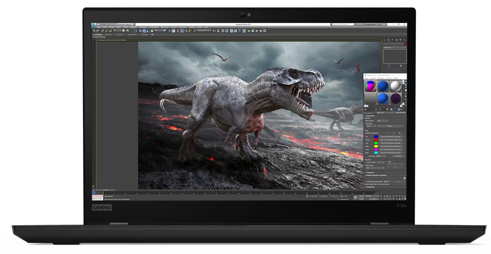Open Navigation menu in Material Editor

tap(381, 78)
